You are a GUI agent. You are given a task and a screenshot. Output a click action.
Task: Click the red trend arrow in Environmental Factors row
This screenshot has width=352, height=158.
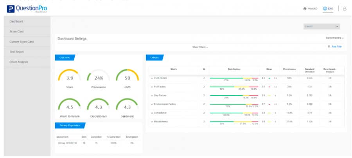pyautogui.click(x=269, y=104)
